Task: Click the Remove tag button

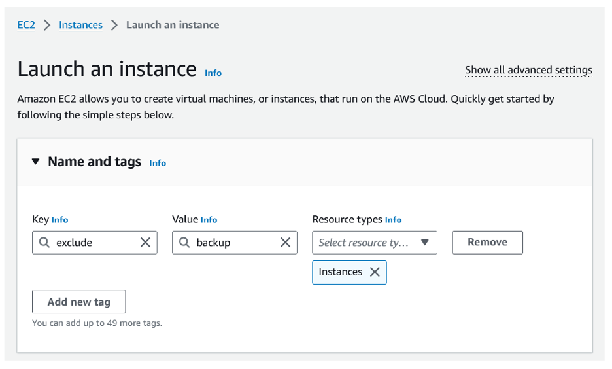Action: point(488,243)
